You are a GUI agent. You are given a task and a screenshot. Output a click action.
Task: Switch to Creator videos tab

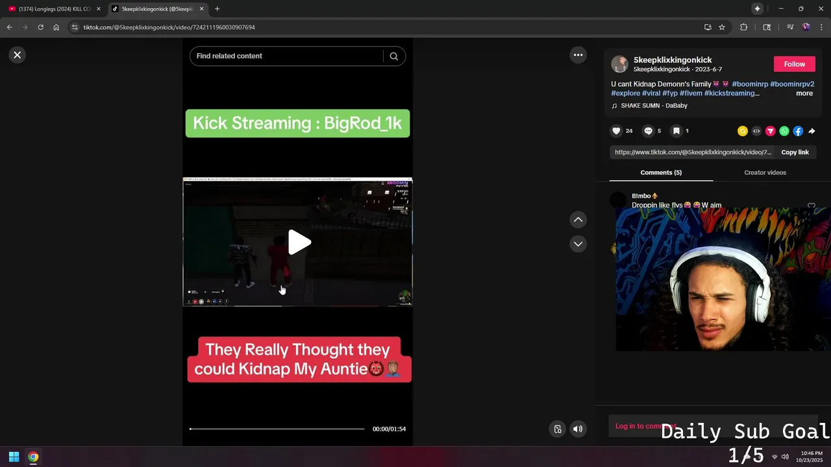(765, 173)
